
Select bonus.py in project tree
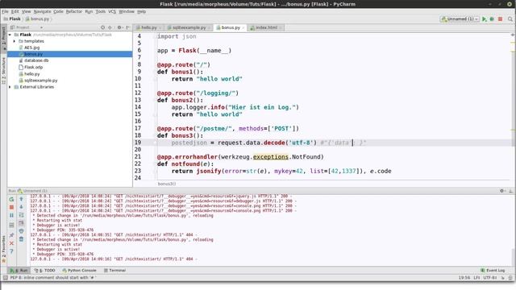pyautogui.click(x=33, y=54)
